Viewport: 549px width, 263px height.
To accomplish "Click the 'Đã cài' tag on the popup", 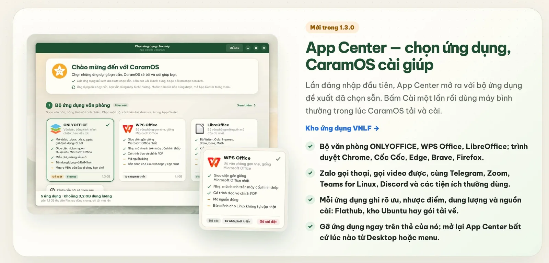I will coord(213,221).
